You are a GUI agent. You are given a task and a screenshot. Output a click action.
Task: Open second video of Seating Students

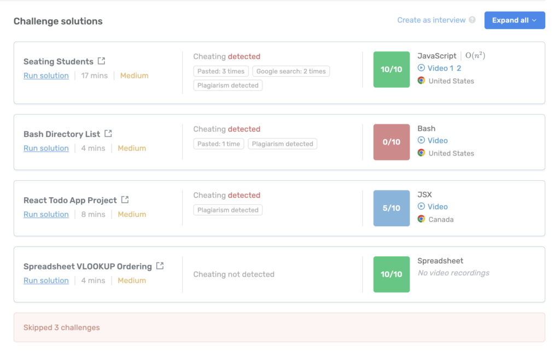pos(459,68)
